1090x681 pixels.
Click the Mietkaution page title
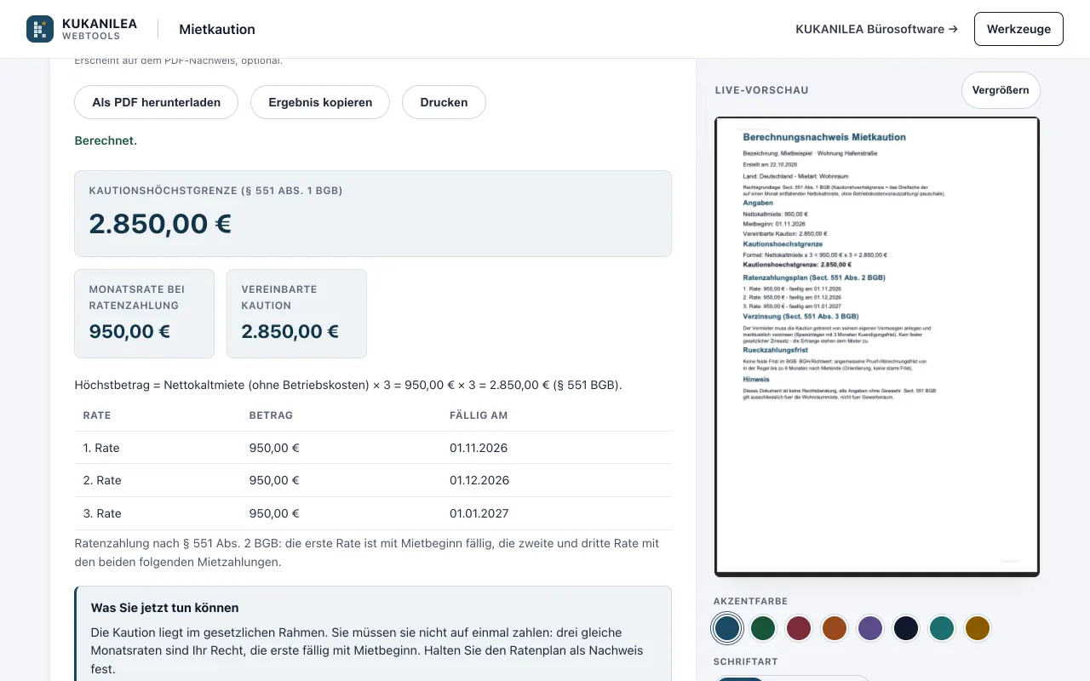click(217, 29)
